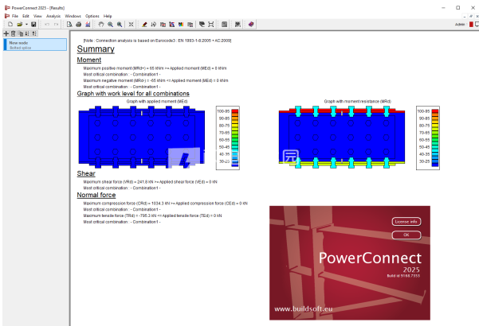Click the green 60-55 swatch in applied moment legend

(235, 140)
